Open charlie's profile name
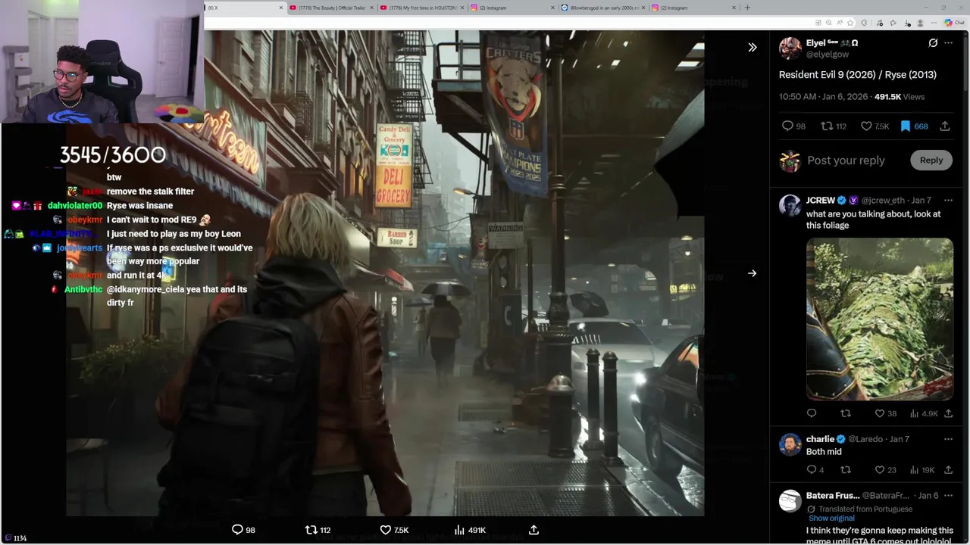Viewport: 970px width, 545px height. [x=820, y=439]
